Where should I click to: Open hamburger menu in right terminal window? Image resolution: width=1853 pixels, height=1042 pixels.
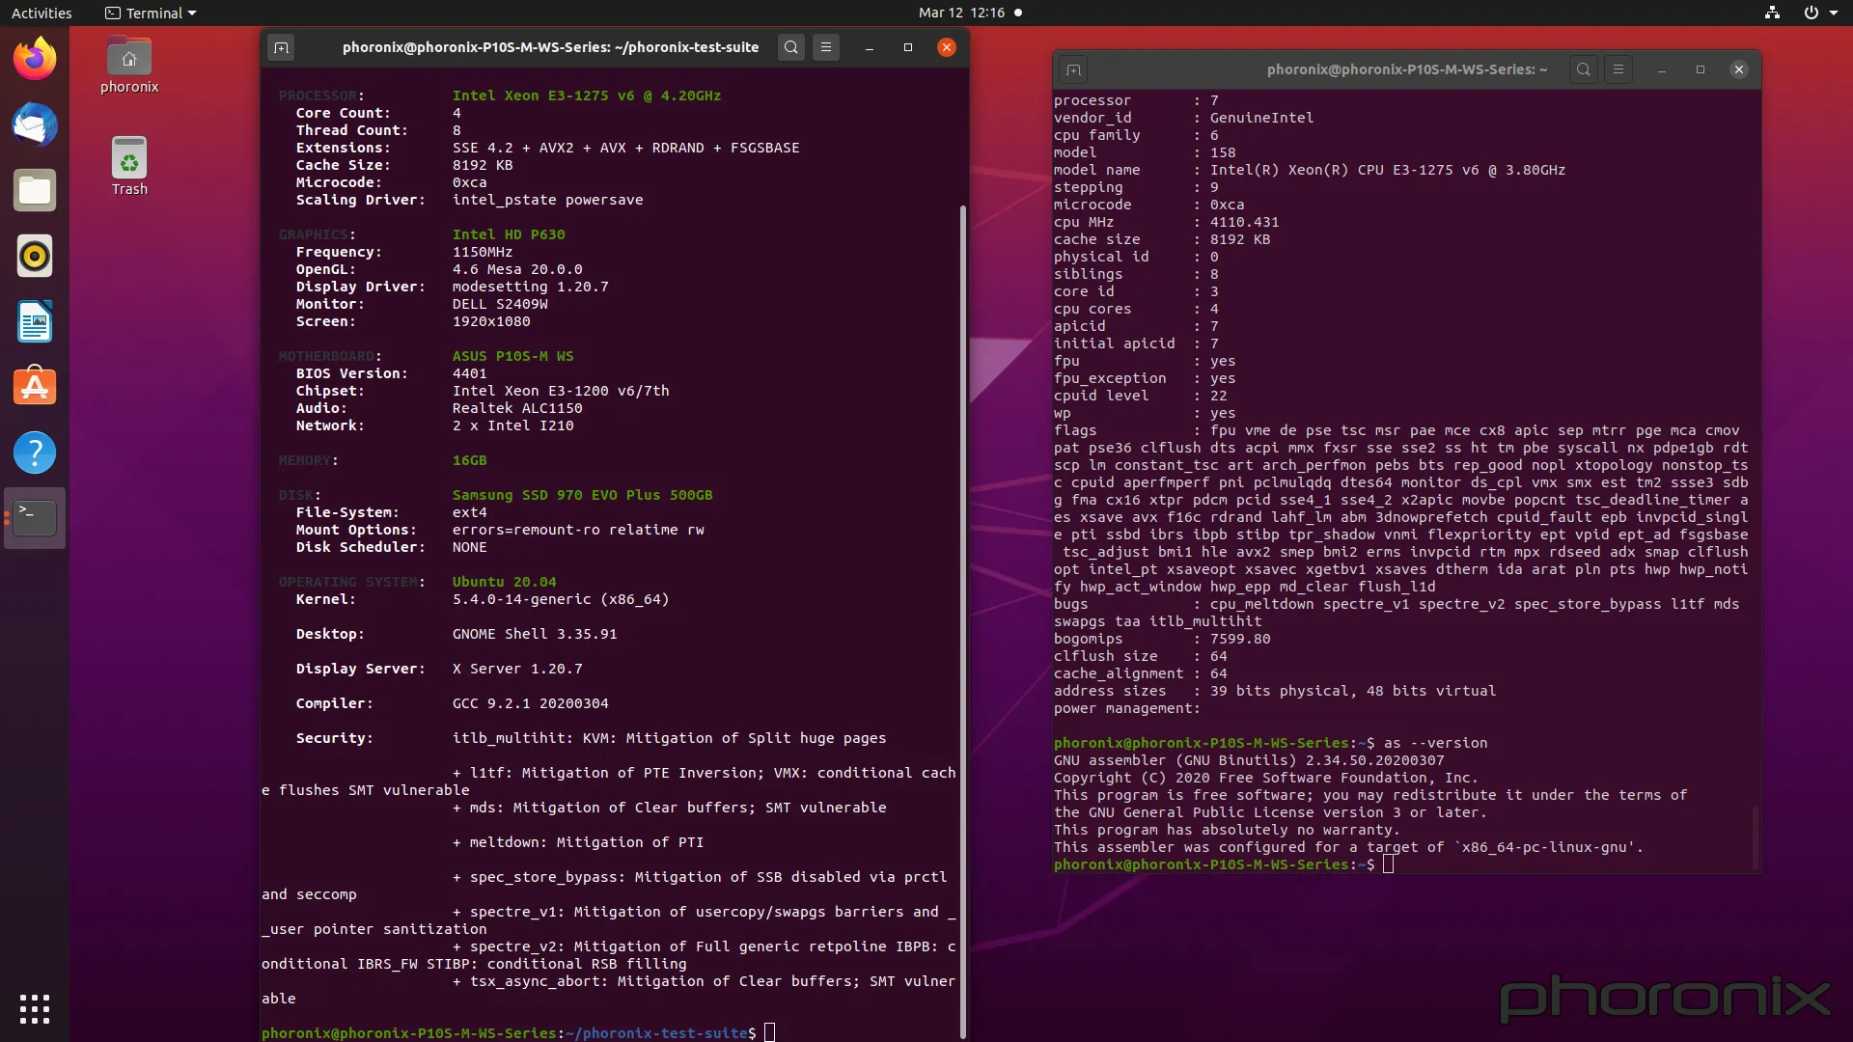(x=1618, y=69)
